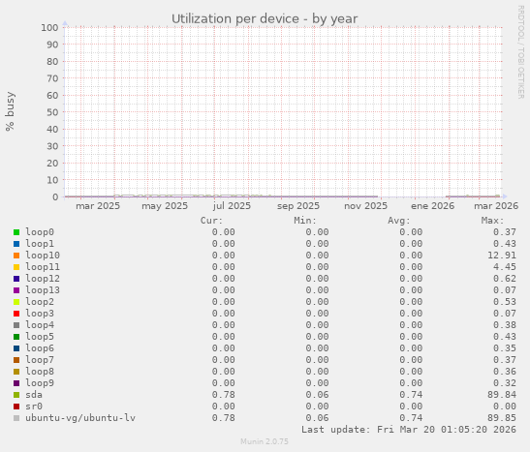The image size is (530, 452).
Task: Click the 'Min:' column header
Action: point(305,221)
